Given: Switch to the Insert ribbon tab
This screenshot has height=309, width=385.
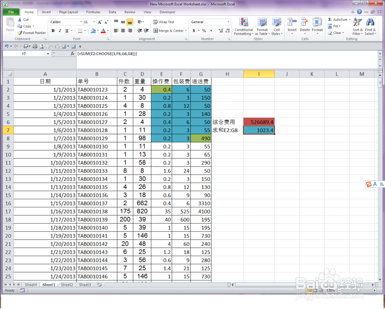Looking at the screenshot, I should [x=46, y=12].
